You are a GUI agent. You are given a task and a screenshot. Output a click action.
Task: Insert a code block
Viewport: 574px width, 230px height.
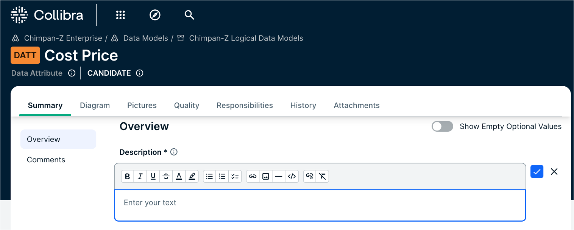pyautogui.click(x=292, y=176)
